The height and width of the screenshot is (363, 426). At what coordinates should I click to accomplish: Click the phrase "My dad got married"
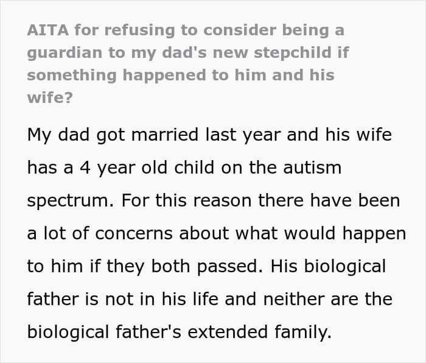100,135
